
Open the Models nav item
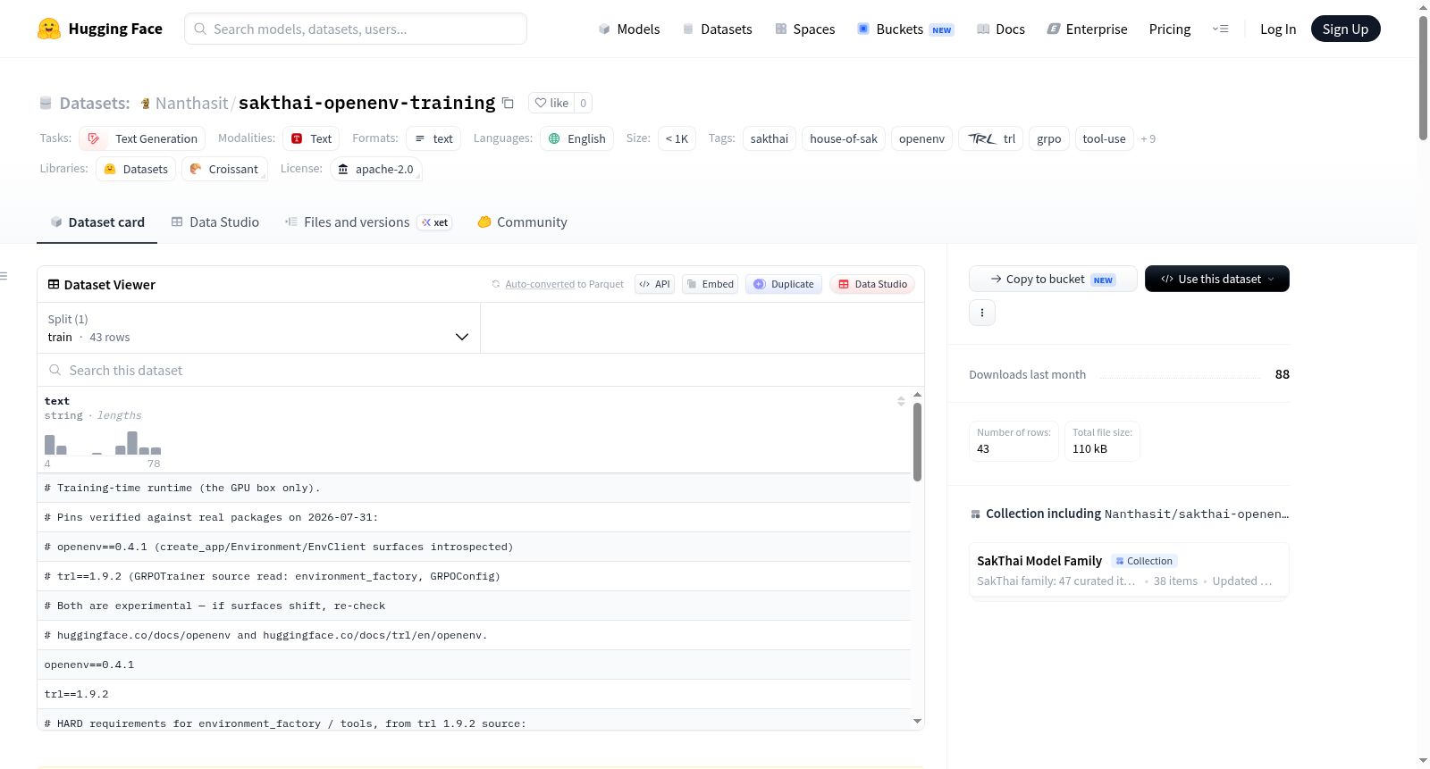629,29
